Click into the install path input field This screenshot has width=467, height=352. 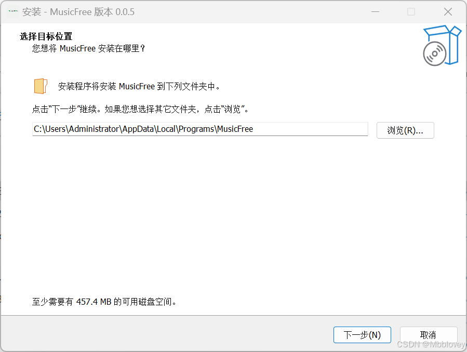click(x=200, y=129)
